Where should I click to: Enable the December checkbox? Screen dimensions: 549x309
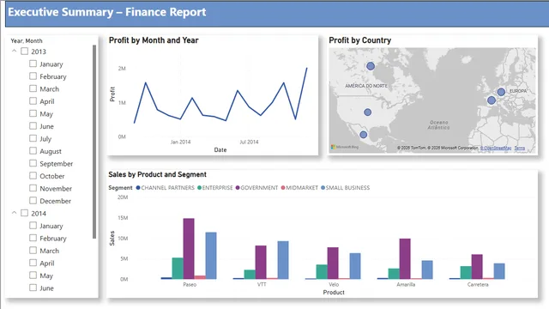point(33,200)
